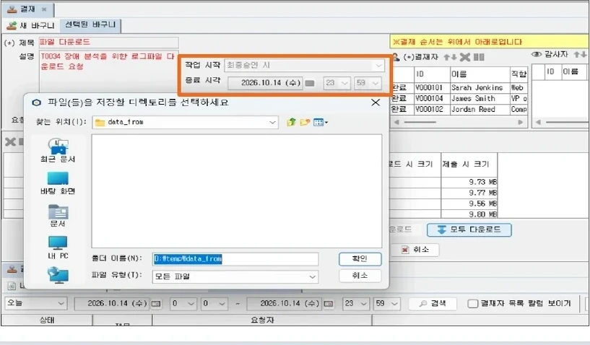Expand the look-in location data_from dropdown
The image size is (590, 345).
click(272, 122)
